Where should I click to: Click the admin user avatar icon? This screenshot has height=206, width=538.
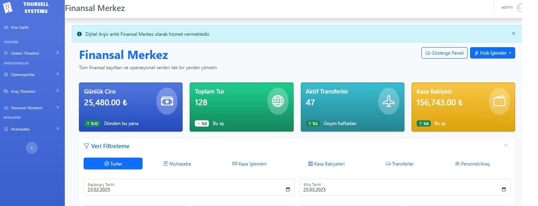coord(520,7)
